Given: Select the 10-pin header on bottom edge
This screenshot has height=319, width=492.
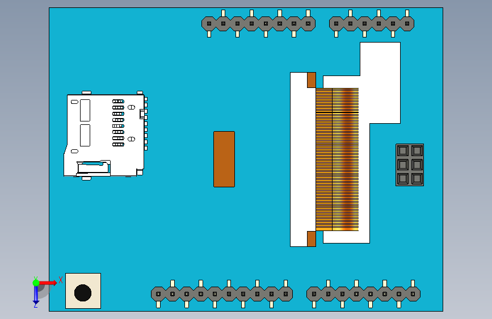Looking at the screenshot, I should click(x=222, y=294).
